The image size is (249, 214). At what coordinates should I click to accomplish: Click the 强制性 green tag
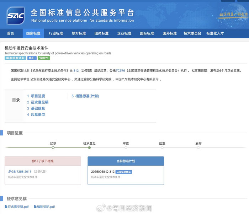(x=44, y=58)
